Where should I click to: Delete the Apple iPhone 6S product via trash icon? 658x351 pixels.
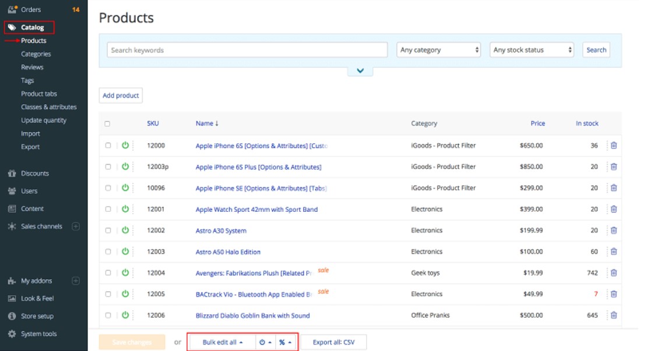point(614,146)
